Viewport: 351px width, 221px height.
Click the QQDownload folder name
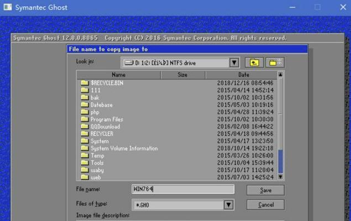105,127
